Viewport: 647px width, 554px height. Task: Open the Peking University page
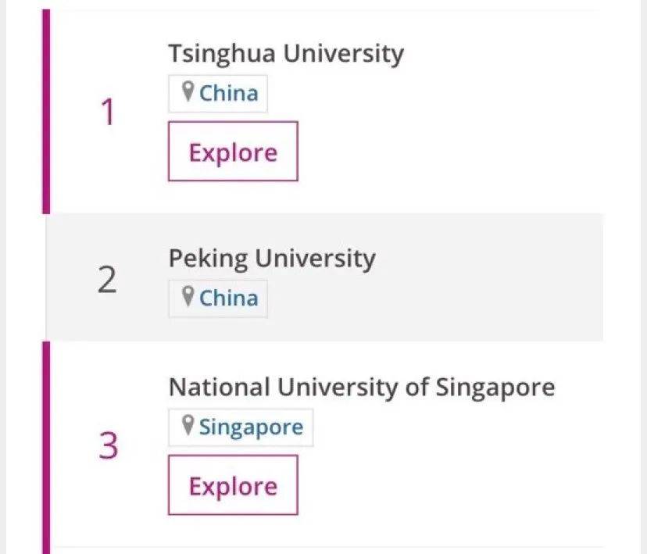pyautogui.click(x=272, y=258)
